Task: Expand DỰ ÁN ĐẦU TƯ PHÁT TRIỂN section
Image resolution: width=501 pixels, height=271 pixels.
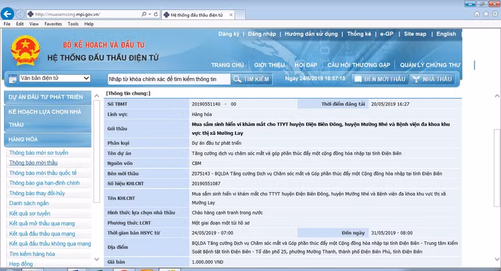Action: click(45, 97)
